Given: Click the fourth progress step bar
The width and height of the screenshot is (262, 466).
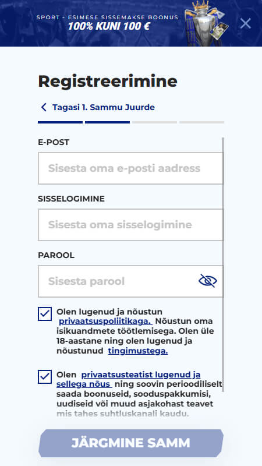Looking at the screenshot, I should (201, 122).
